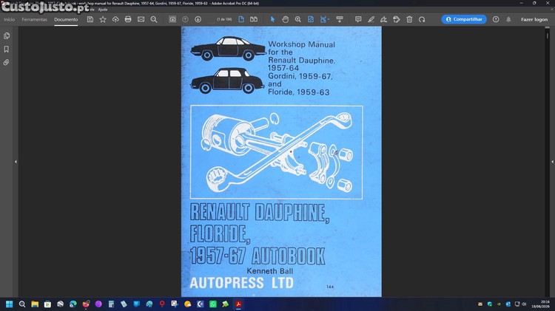Open the Ajuda menu
This screenshot has width=555, height=311.
[x=103, y=10]
